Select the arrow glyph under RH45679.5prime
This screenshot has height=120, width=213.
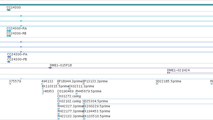click(x=77, y=94)
